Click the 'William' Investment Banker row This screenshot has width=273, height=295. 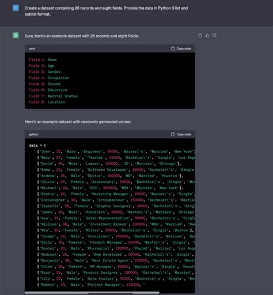[116, 225]
